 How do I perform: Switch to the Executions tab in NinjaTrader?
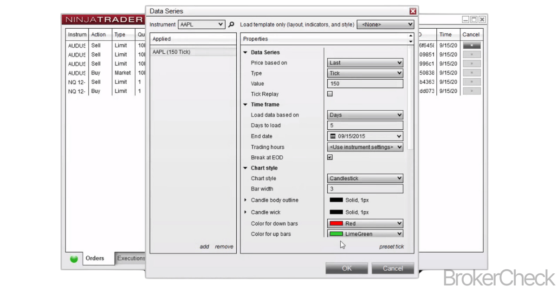pyautogui.click(x=131, y=259)
